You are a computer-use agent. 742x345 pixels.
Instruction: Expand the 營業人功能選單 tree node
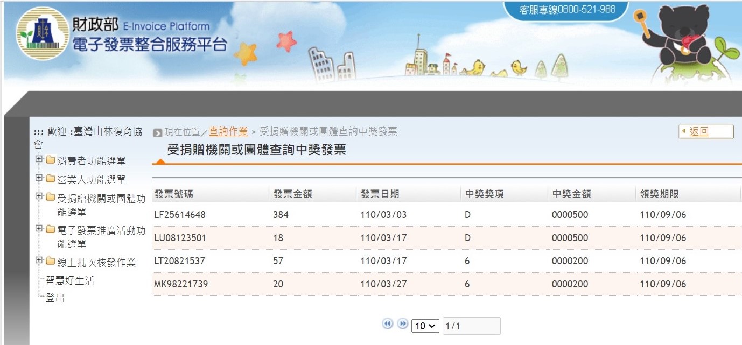coord(39,178)
